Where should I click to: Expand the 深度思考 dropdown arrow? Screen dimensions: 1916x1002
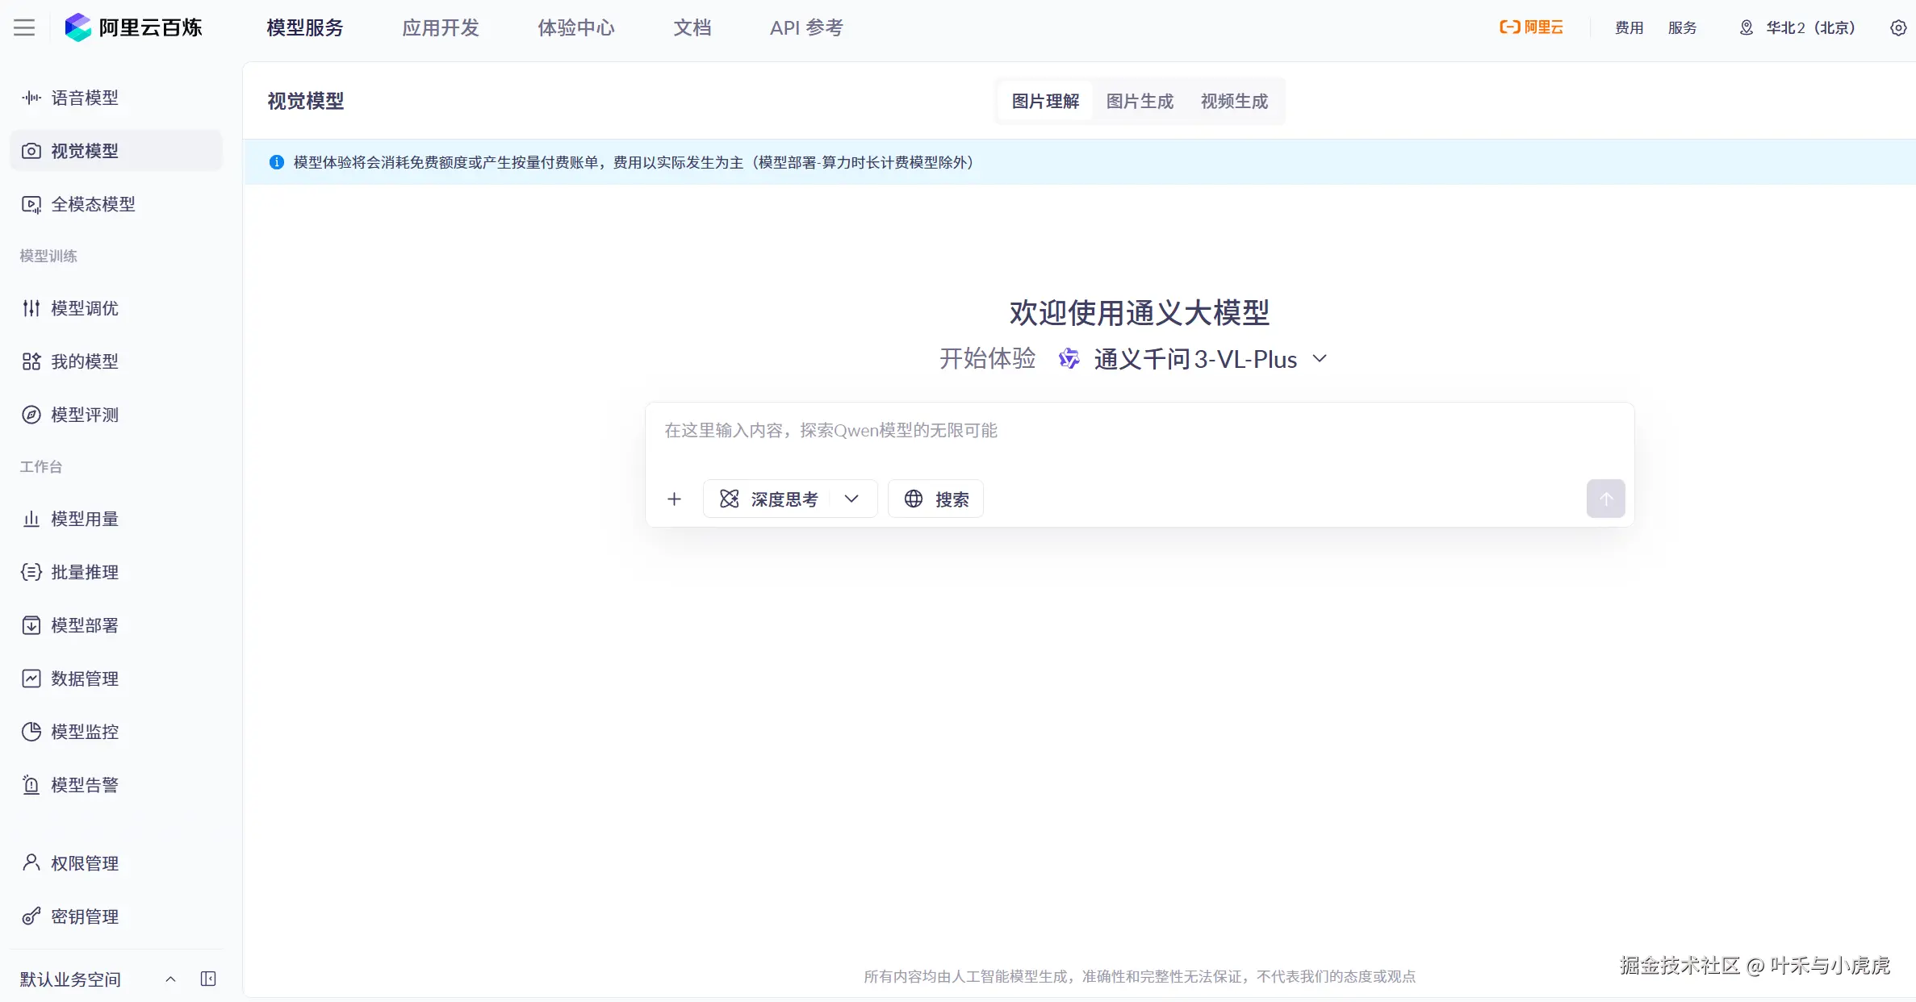click(851, 499)
